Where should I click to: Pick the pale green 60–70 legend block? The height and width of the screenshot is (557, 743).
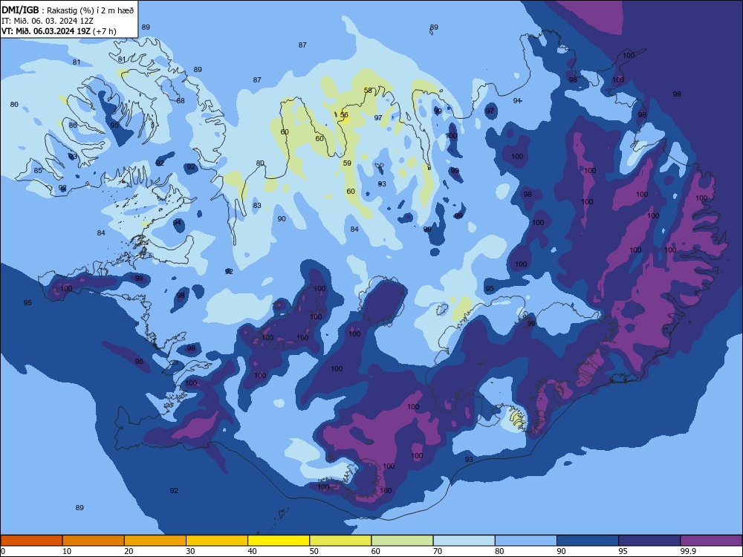point(402,541)
